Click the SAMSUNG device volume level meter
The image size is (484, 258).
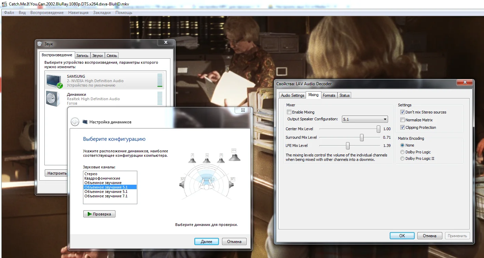pyautogui.click(x=160, y=80)
